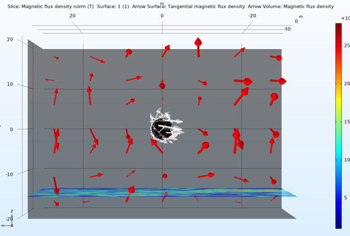Click the top horizontal axis tick label -20
Image resolution: width=350 pixels, height=236 pixels.
tap(252, 16)
